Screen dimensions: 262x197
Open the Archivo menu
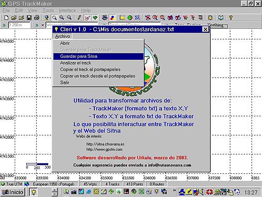point(62,36)
